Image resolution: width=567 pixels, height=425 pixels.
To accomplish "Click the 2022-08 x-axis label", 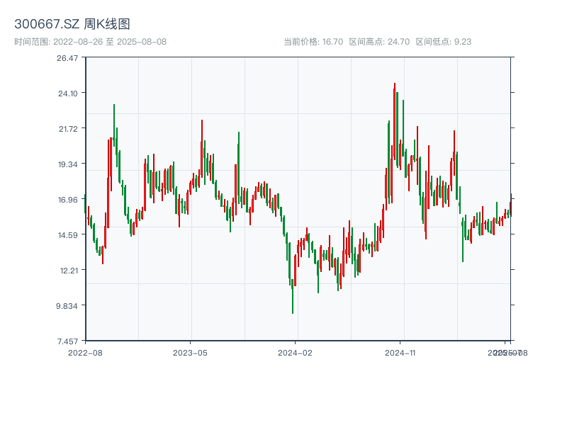I will [85, 353].
